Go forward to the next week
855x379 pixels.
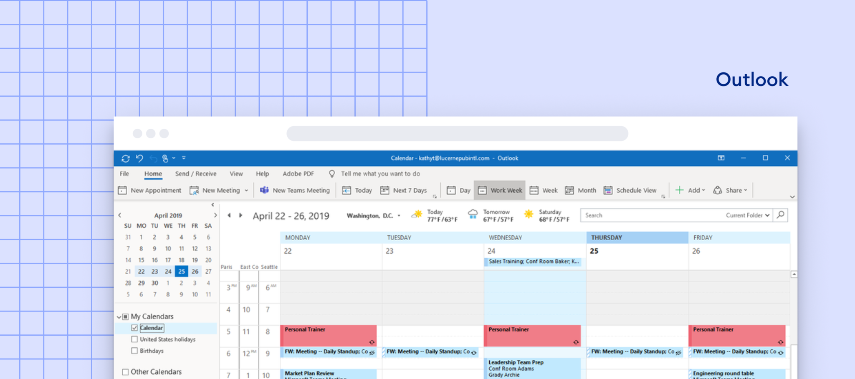pos(240,215)
